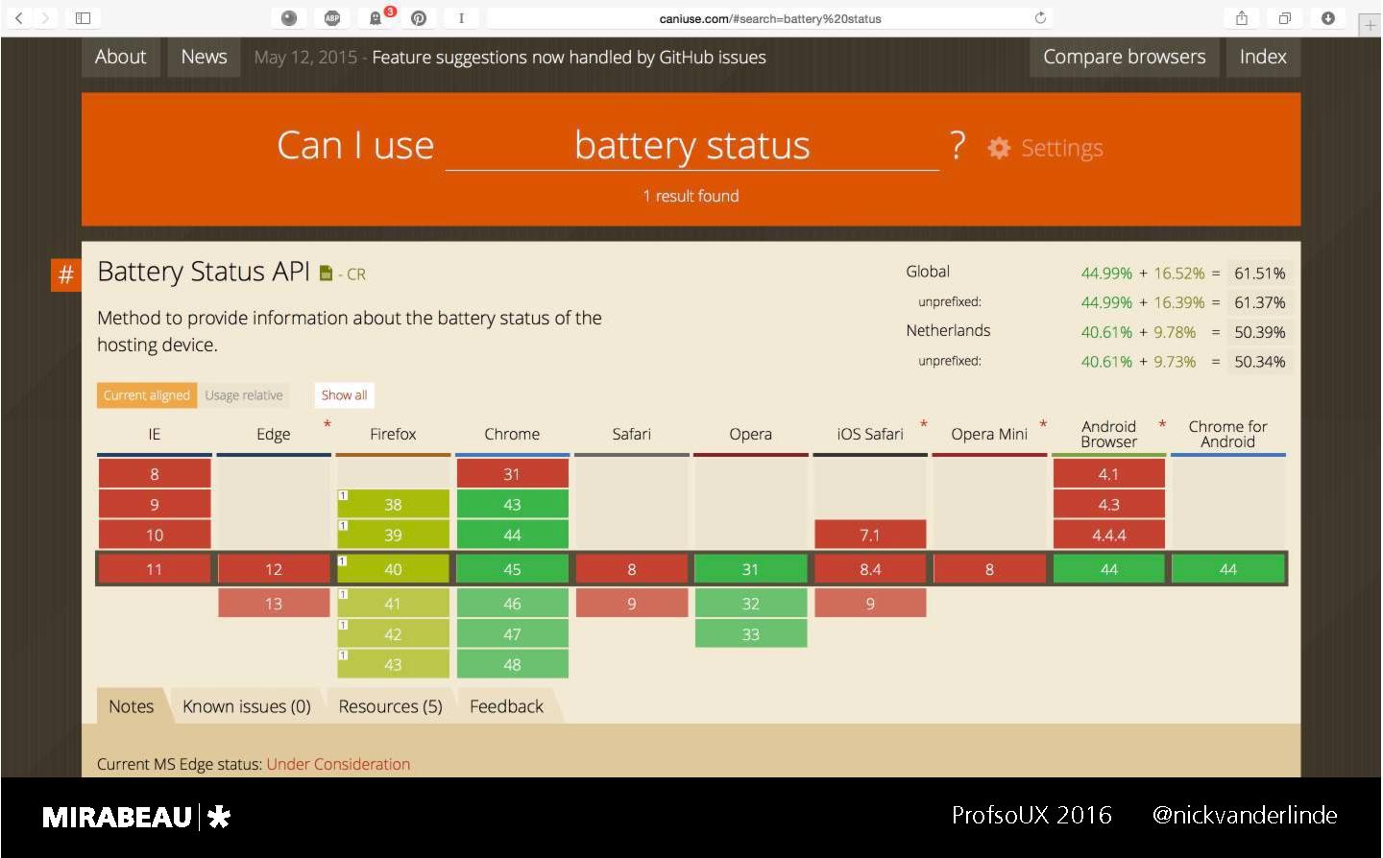This screenshot has width=1383, height=858.
Task: Click the Android Browser 4.4.4 cell
Action: 1108,535
